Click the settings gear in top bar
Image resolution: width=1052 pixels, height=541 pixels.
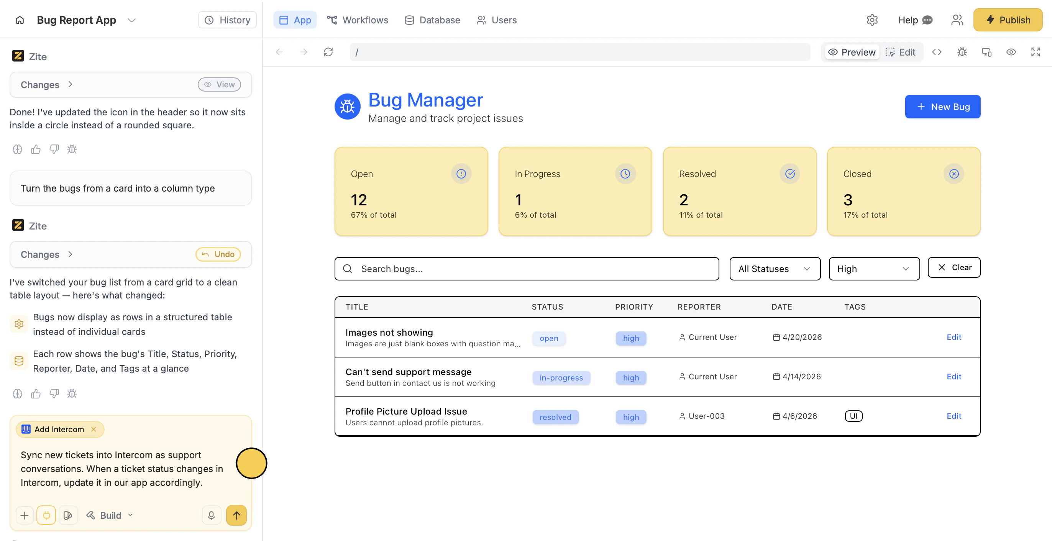click(x=872, y=20)
